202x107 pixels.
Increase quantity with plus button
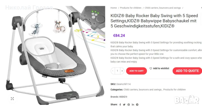122,71
